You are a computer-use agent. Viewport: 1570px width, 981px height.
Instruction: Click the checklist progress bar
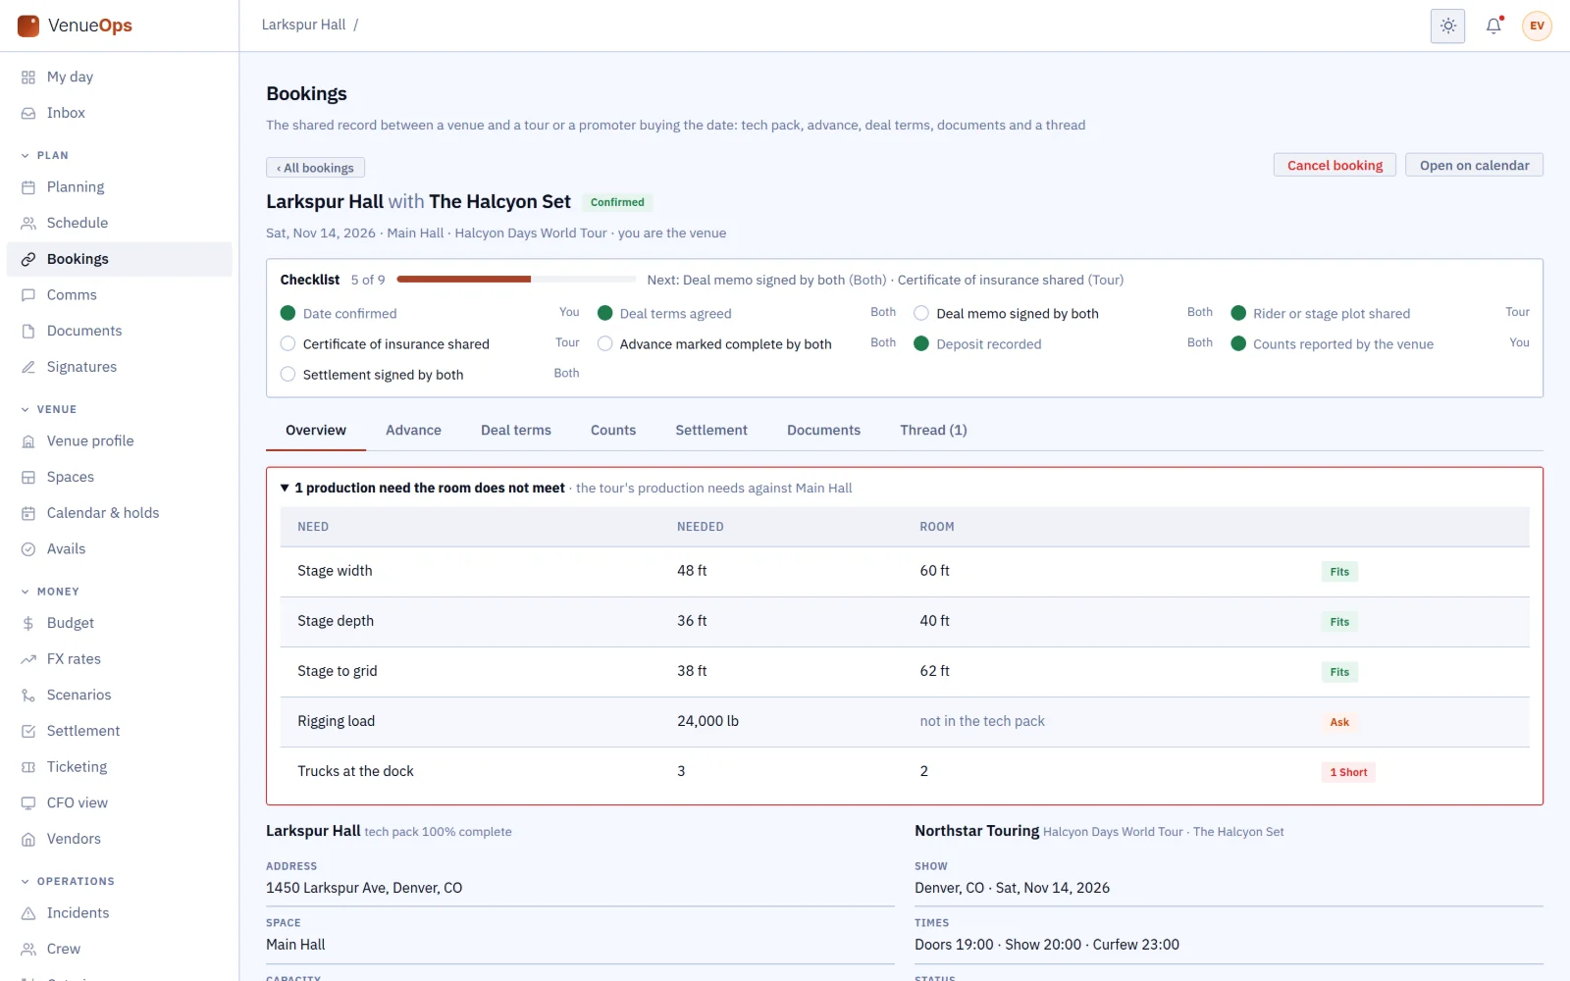[516, 280]
